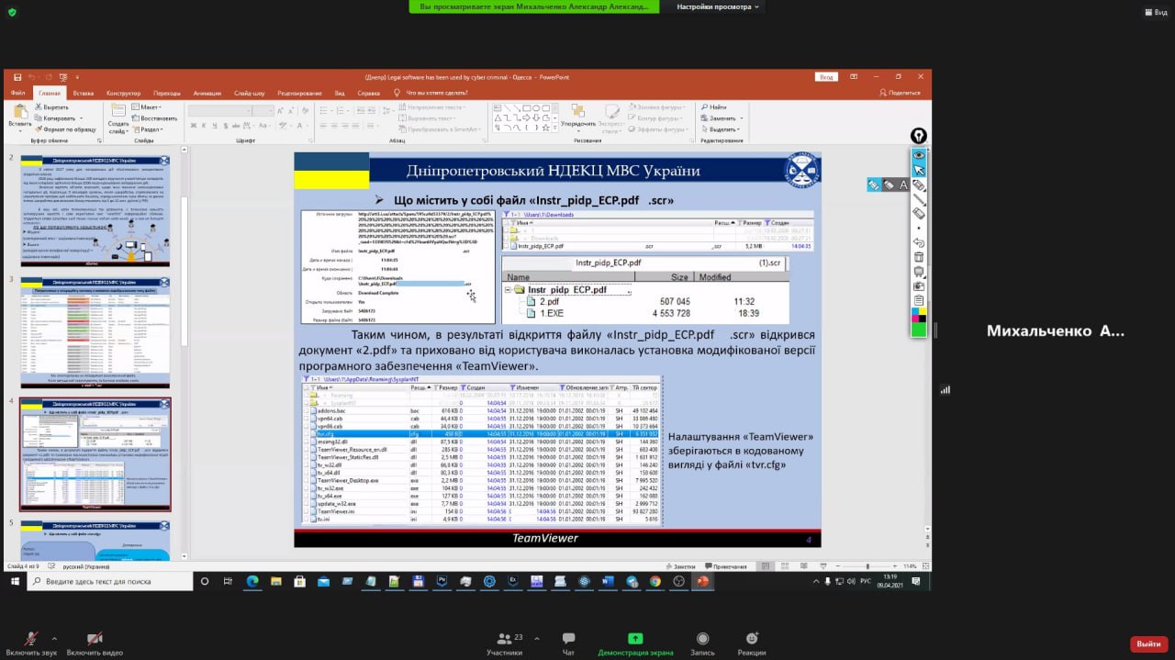Toggle Включить видео camera button
The height and width of the screenshot is (660, 1175).
95,643
